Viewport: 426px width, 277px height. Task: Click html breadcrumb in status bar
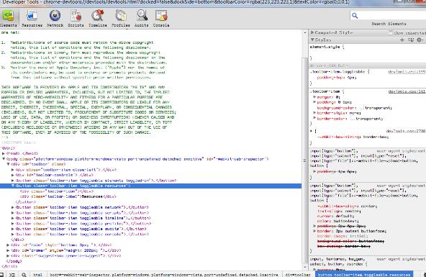37,275
